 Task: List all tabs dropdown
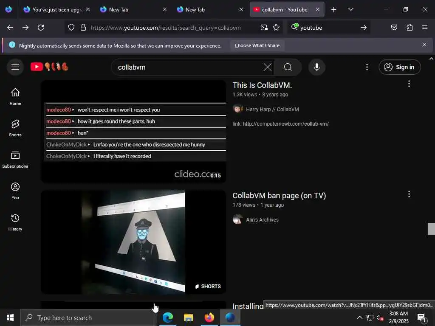click(x=350, y=10)
